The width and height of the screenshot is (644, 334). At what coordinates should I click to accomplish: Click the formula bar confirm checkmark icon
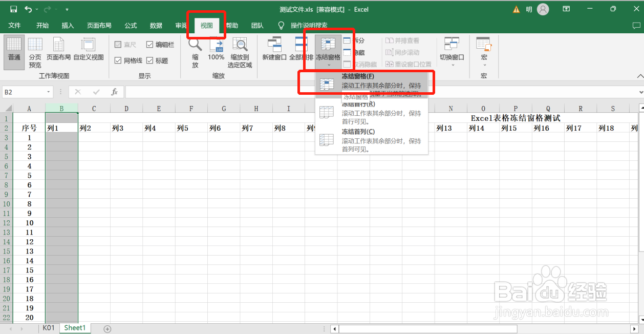(x=96, y=92)
